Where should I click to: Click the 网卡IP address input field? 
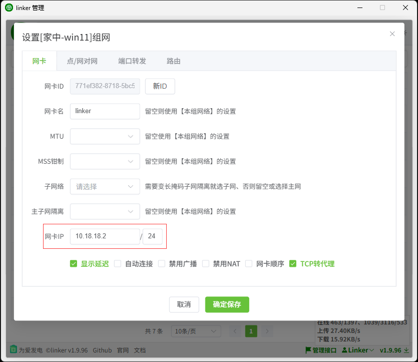click(x=105, y=236)
